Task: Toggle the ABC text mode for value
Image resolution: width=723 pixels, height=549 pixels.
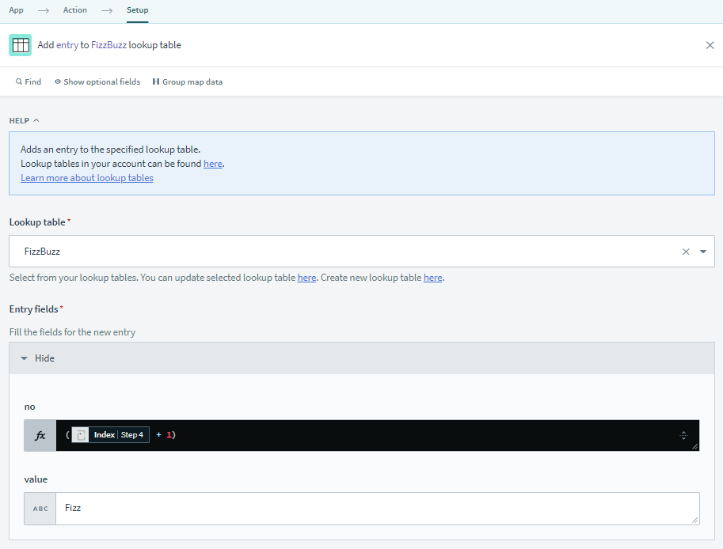Action: tap(40, 509)
